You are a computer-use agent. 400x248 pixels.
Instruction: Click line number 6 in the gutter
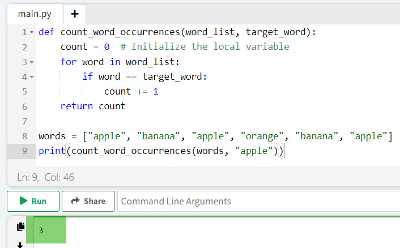pos(24,107)
